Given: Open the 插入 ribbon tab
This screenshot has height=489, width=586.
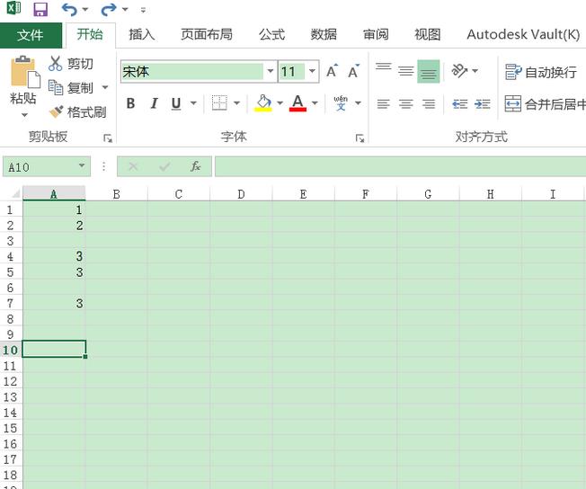Looking at the screenshot, I should (x=142, y=34).
